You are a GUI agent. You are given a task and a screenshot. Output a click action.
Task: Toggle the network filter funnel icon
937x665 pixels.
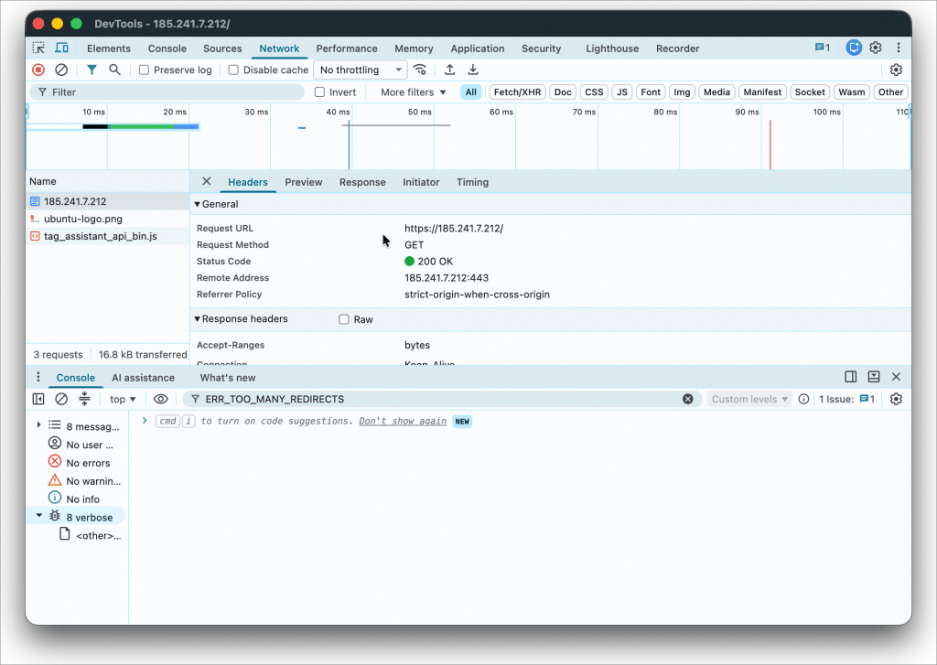pos(92,70)
